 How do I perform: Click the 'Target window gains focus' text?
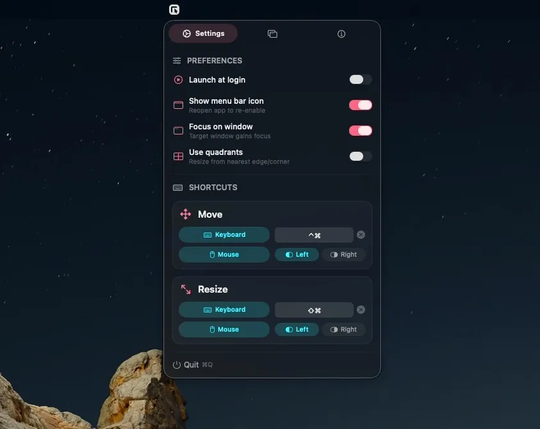point(230,136)
